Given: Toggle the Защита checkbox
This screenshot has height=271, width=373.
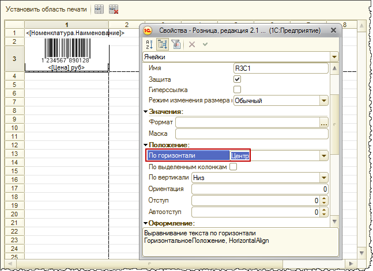Looking at the screenshot, I should coord(237,79).
